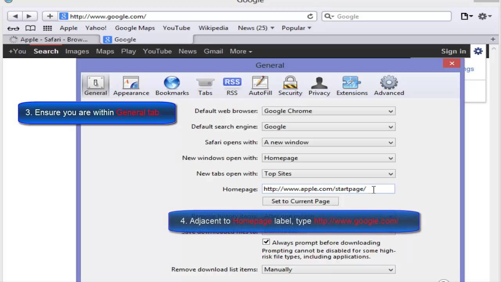Click the Set to Current Page button
The image size is (501, 282).
pos(301,201)
